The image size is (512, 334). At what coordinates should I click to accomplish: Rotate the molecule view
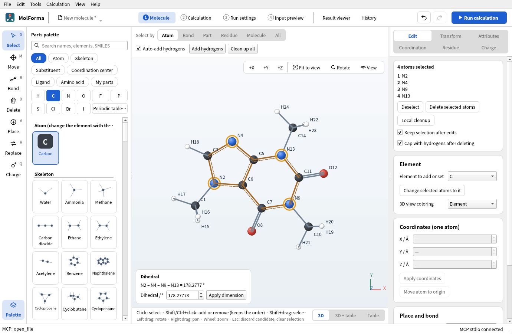tap(341, 68)
